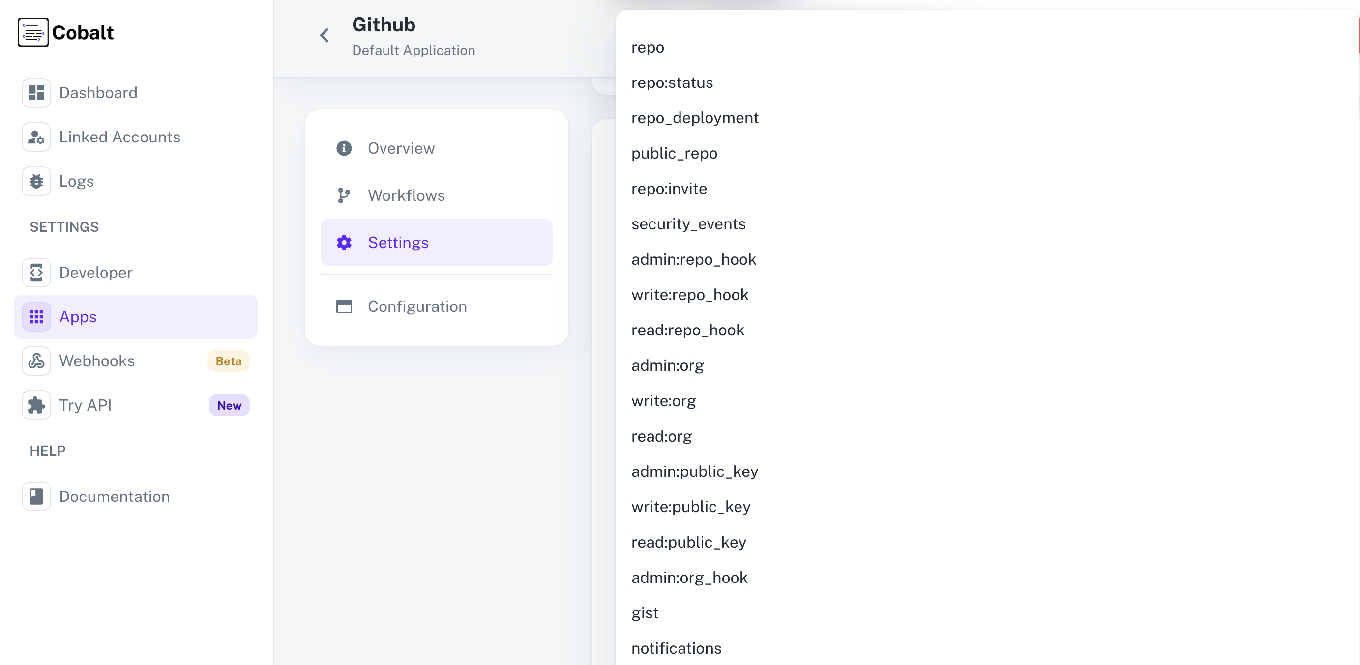The width and height of the screenshot is (1360, 665).
Task: Go back using the back arrow
Action: pyautogui.click(x=324, y=35)
